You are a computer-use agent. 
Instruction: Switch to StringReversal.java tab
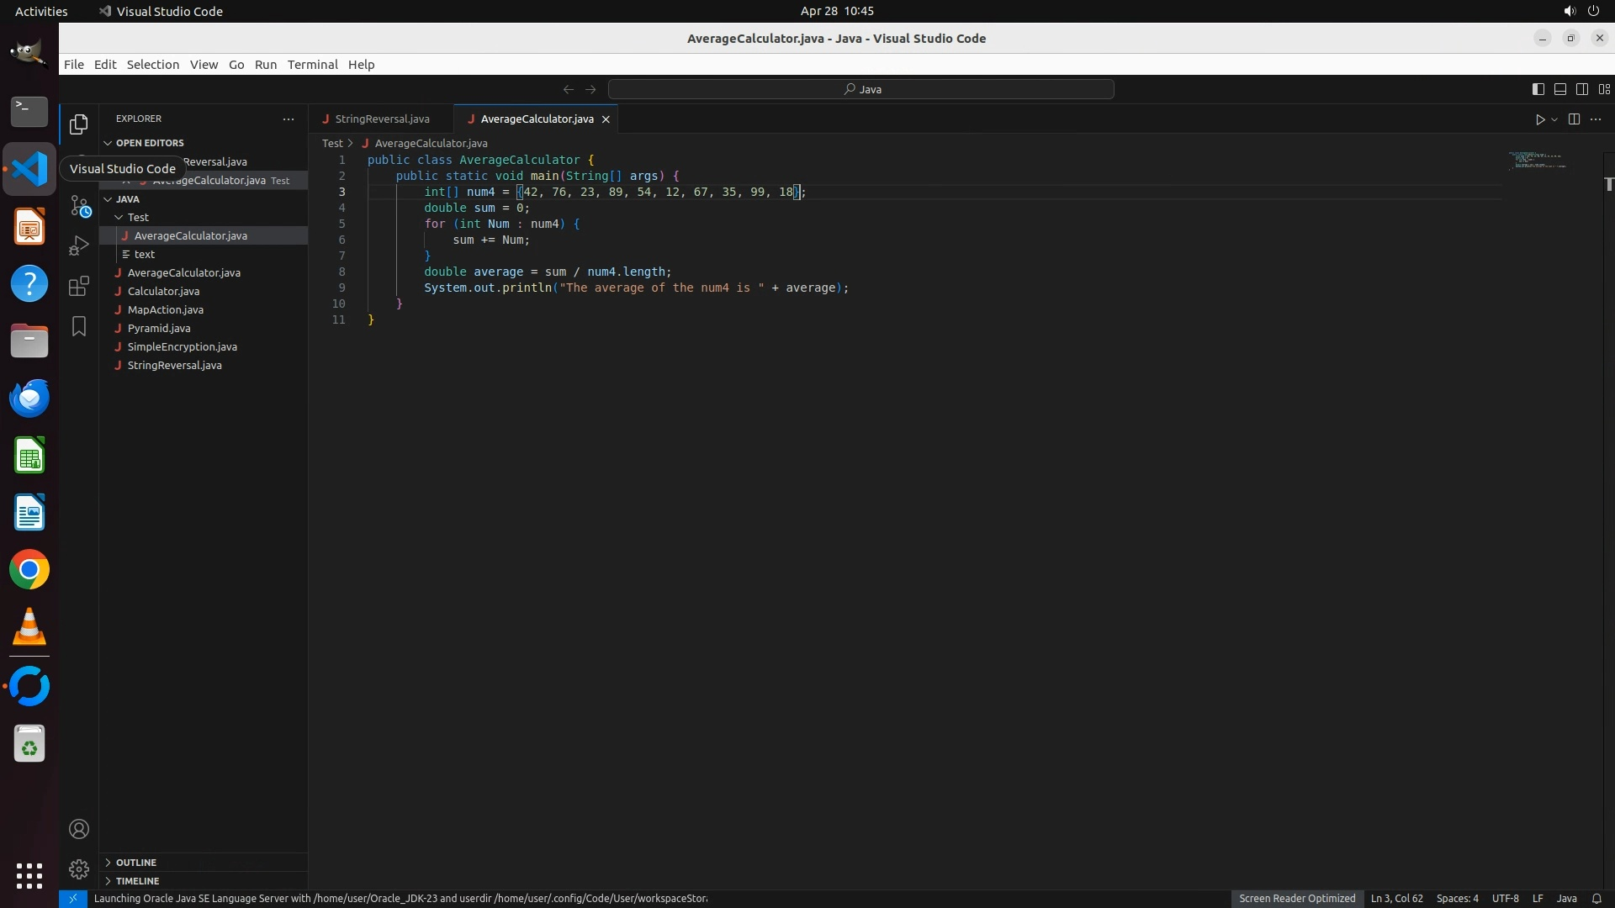point(382,119)
